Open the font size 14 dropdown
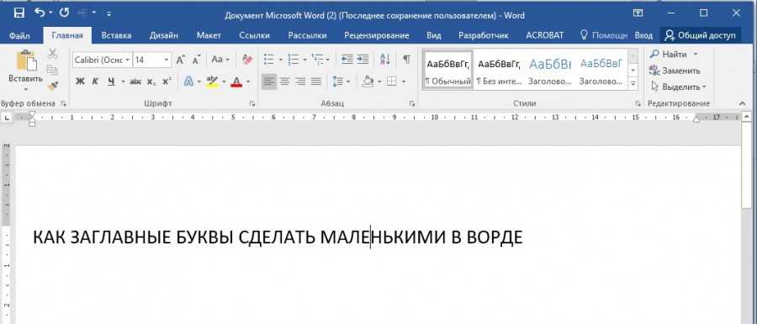 point(167,60)
